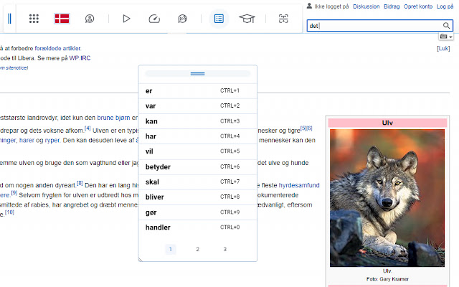Image resolution: width=459 pixels, height=287 pixels.
Task: Go to prediction page 2
Action: tap(198, 249)
